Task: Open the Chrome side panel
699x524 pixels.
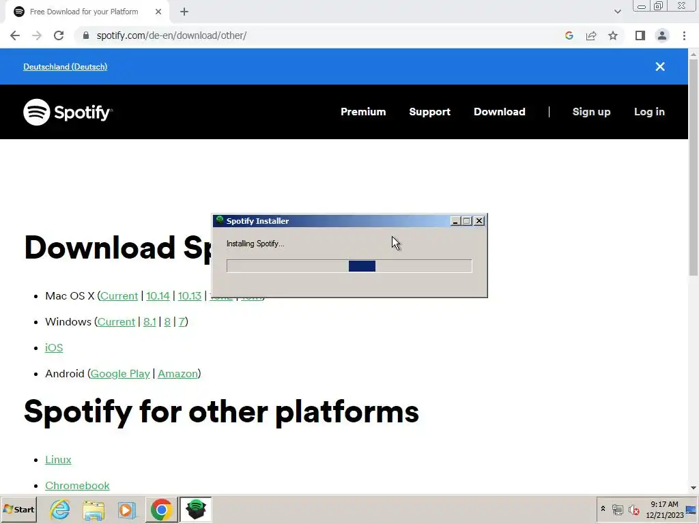Action: click(640, 35)
